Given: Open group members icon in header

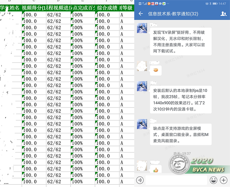Looking at the screenshot, I should (x=223, y=14).
